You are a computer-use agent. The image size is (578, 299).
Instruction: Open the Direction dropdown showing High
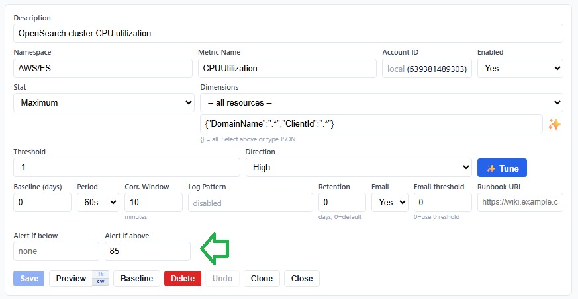point(359,168)
